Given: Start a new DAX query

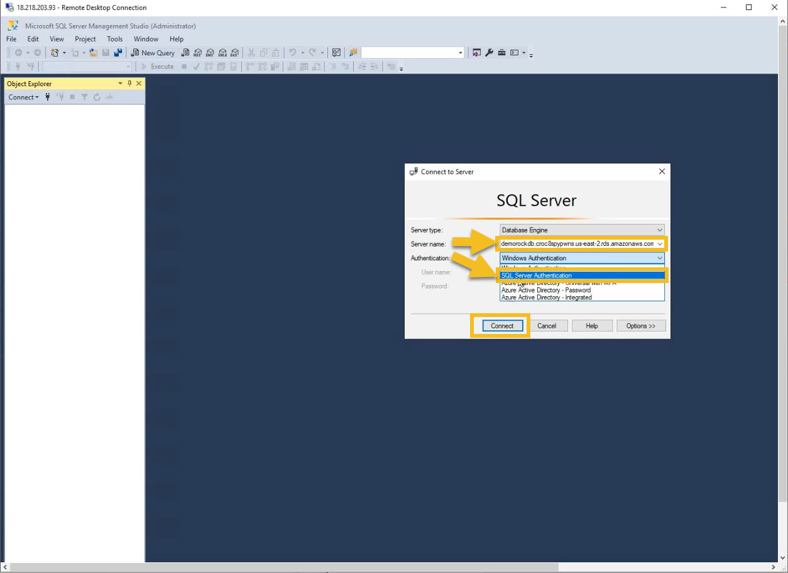Looking at the screenshot, I should (234, 53).
